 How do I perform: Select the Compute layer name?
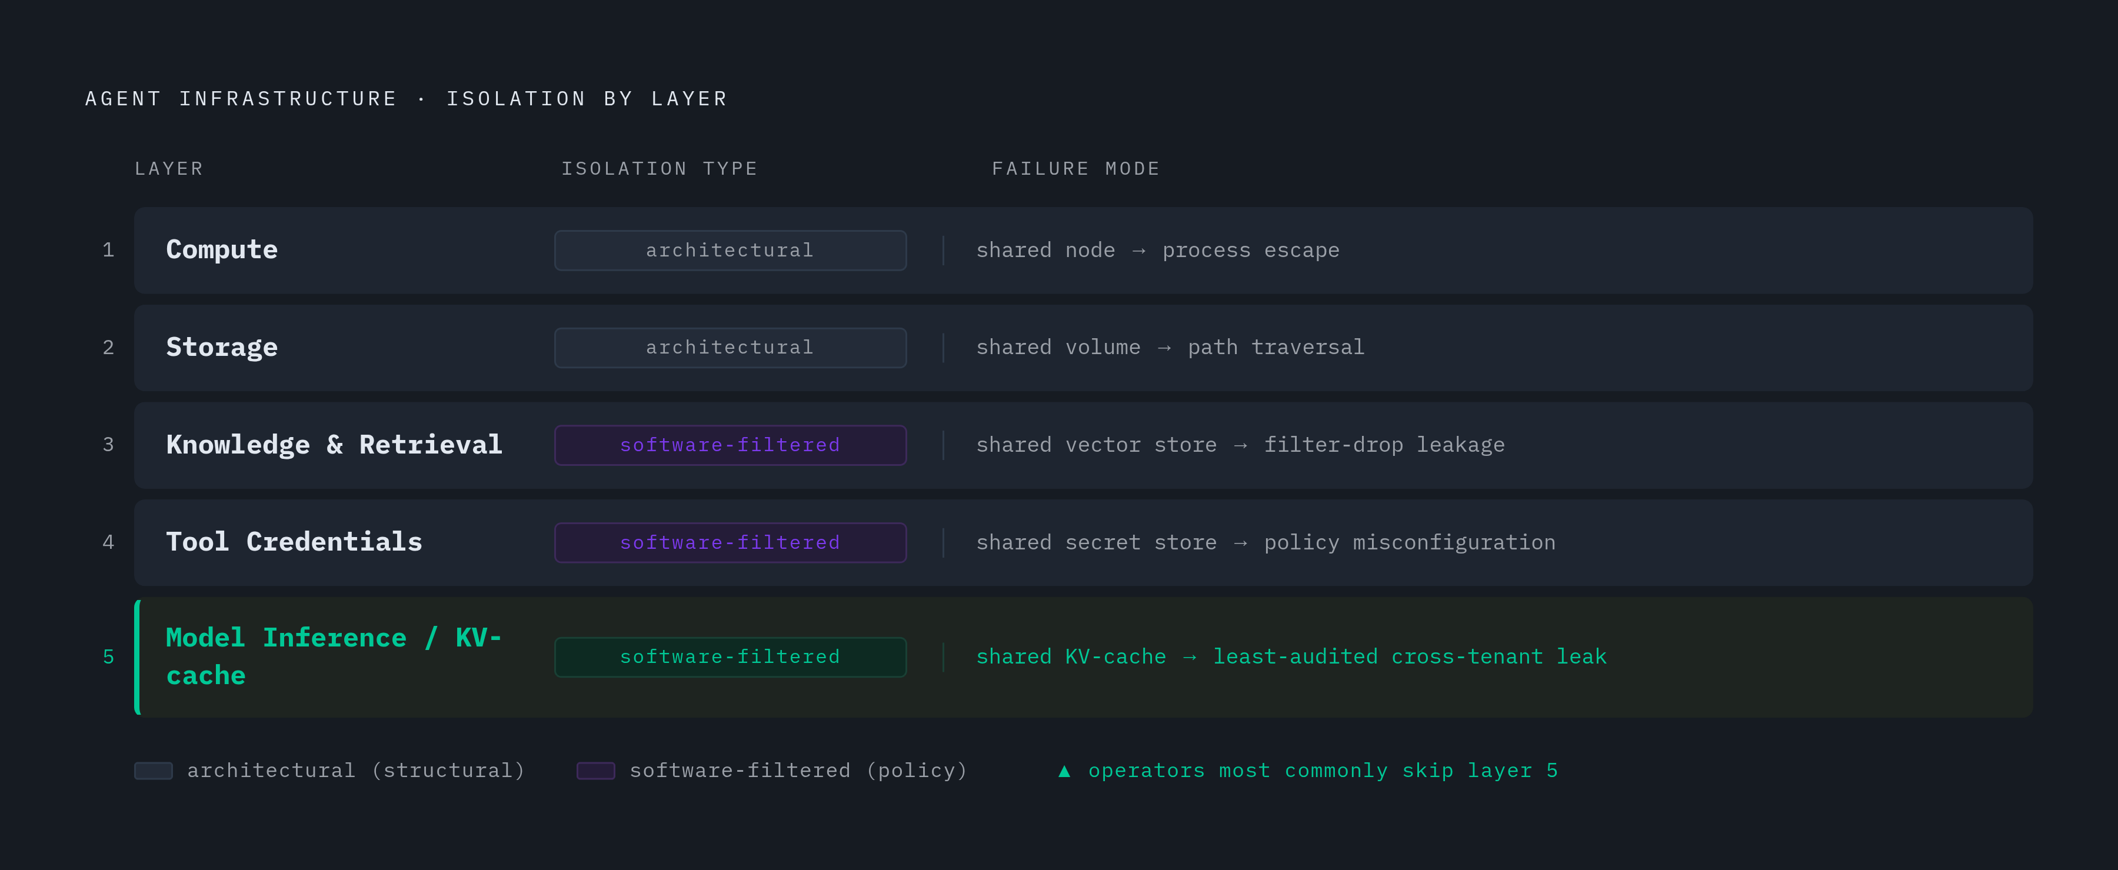(x=222, y=250)
